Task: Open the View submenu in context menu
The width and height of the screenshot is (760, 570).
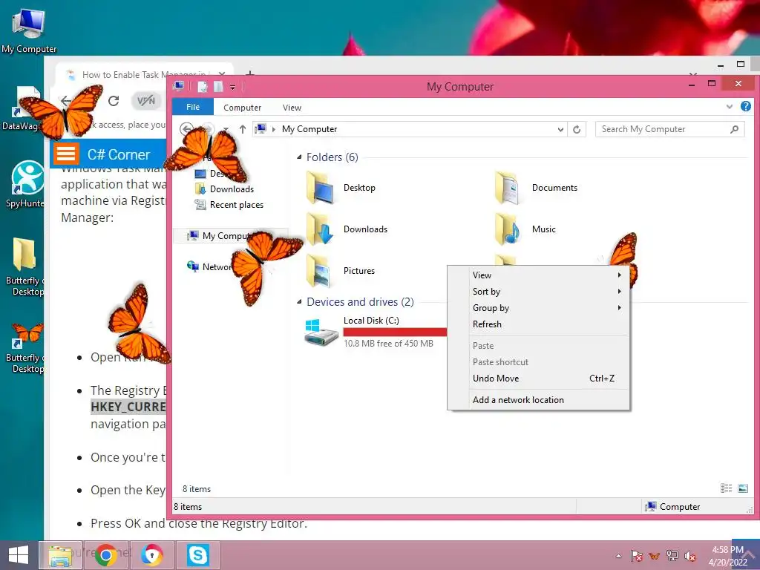Action: point(538,275)
